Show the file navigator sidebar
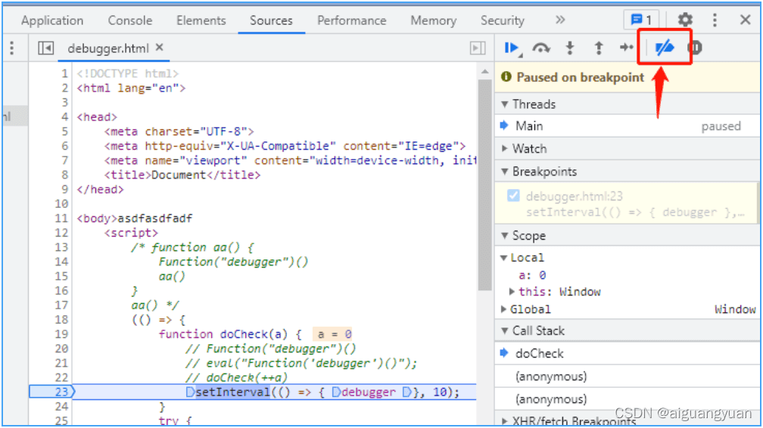763x428 pixels. point(46,48)
